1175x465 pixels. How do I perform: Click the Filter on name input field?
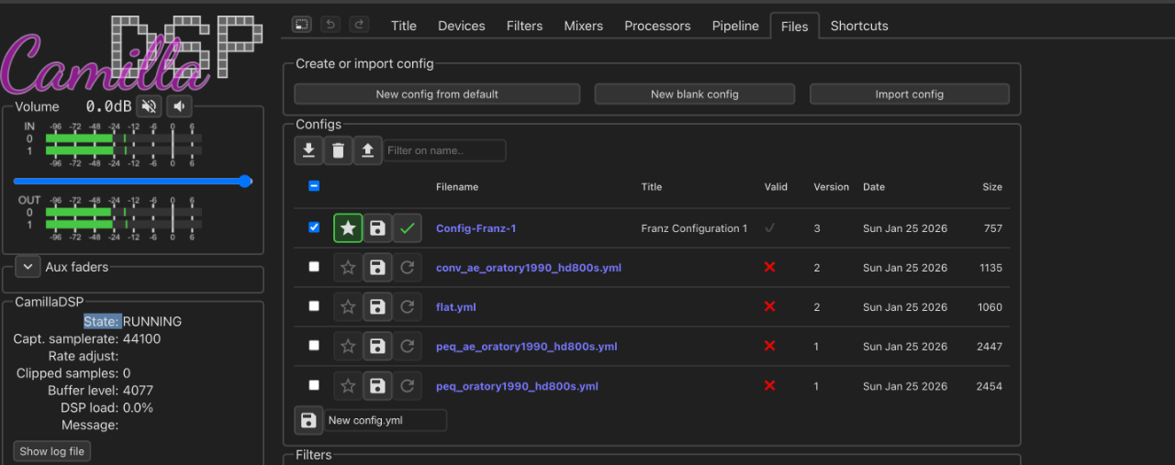[444, 150]
